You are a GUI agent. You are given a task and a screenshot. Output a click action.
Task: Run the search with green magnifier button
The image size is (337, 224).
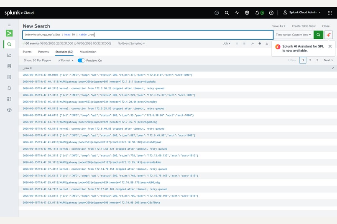click(x=318, y=35)
